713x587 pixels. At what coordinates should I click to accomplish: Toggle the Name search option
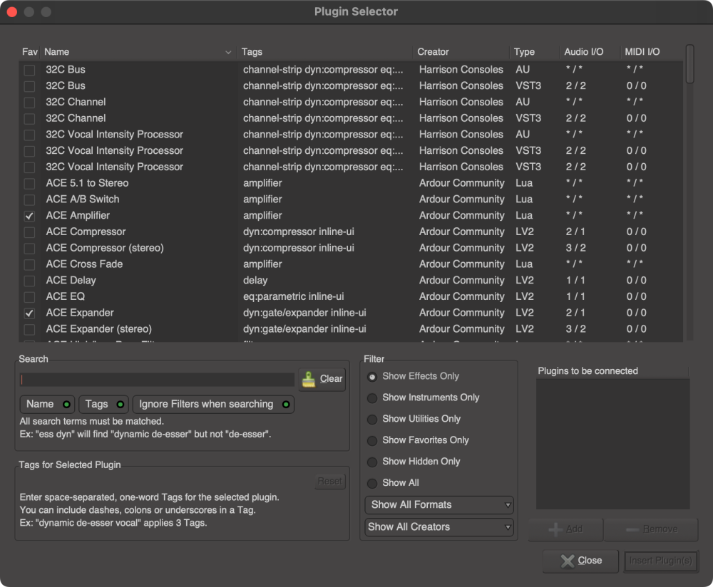(x=47, y=405)
